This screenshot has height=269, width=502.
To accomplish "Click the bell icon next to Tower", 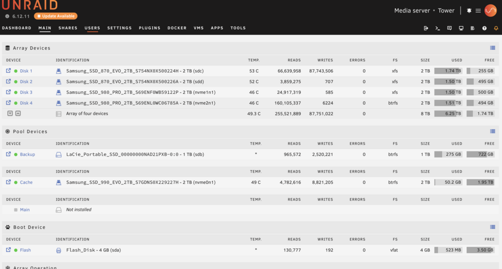I will [x=469, y=11].
